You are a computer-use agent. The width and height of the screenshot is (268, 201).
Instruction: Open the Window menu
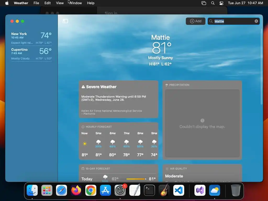pyautogui.click(x=76, y=3)
